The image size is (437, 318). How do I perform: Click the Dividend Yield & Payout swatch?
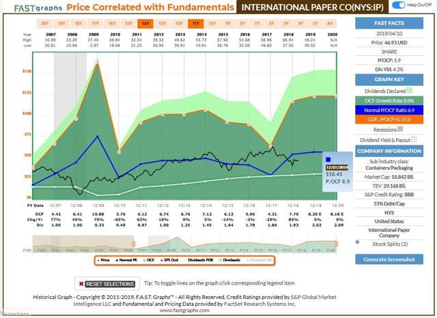(x=414, y=139)
